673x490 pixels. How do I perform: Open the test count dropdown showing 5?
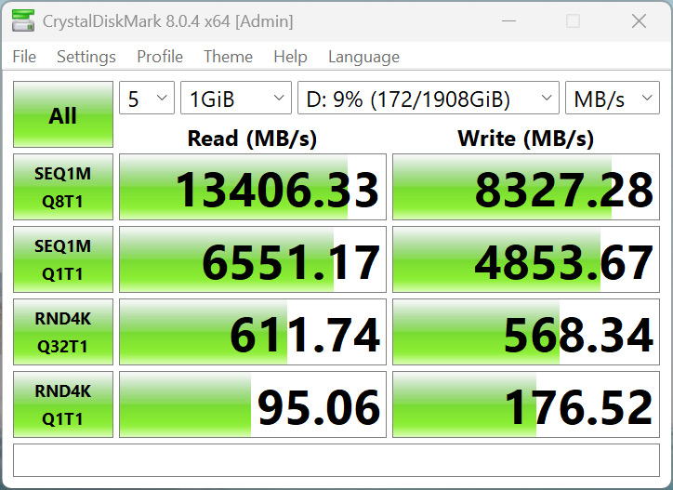pyautogui.click(x=146, y=99)
